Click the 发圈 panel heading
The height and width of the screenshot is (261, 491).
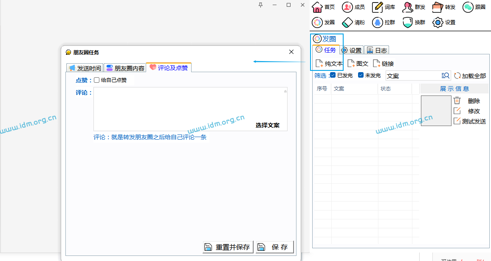click(325, 39)
